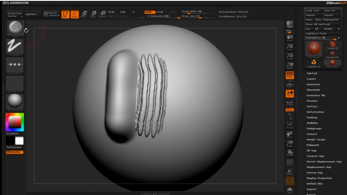Click the Draw mode icon
This screenshot has height=195, width=347.
(75, 14)
